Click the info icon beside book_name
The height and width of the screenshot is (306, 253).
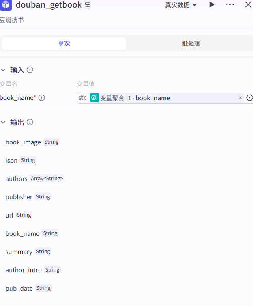[42, 98]
